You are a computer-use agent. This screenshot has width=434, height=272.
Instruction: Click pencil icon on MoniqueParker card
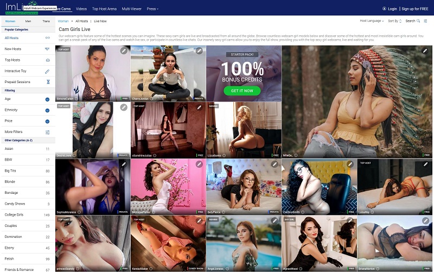pyautogui.click(x=199, y=165)
